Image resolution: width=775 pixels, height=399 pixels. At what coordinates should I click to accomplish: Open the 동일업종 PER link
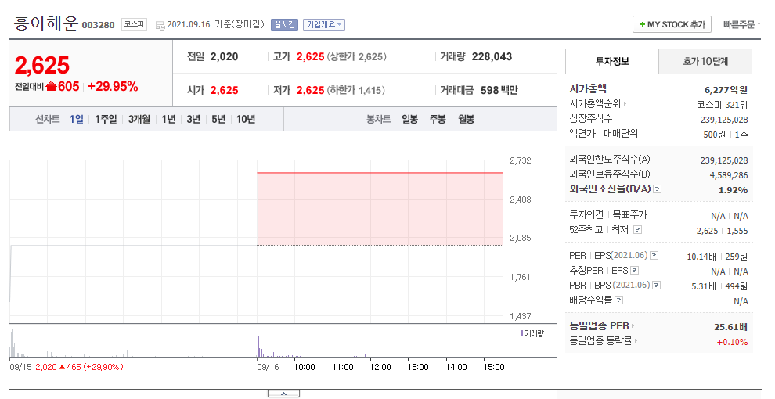click(601, 326)
